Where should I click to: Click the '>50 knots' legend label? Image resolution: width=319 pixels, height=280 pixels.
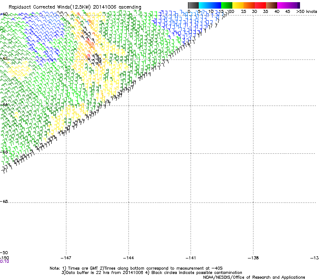click(306, 12)
